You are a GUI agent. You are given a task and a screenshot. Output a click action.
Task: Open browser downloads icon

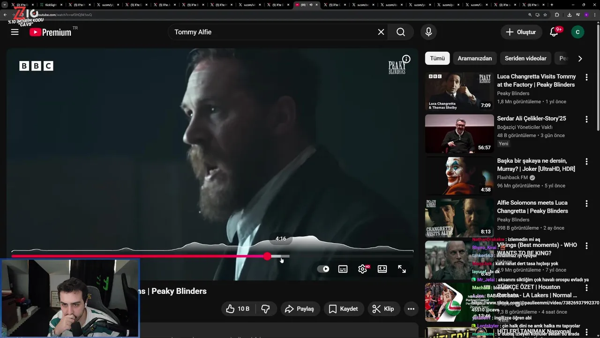[x=569, y=15]
